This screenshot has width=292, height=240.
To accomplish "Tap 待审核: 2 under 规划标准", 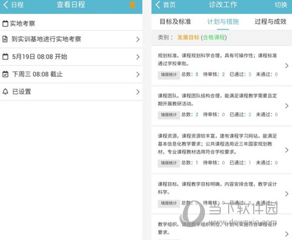I will point(214,74).
